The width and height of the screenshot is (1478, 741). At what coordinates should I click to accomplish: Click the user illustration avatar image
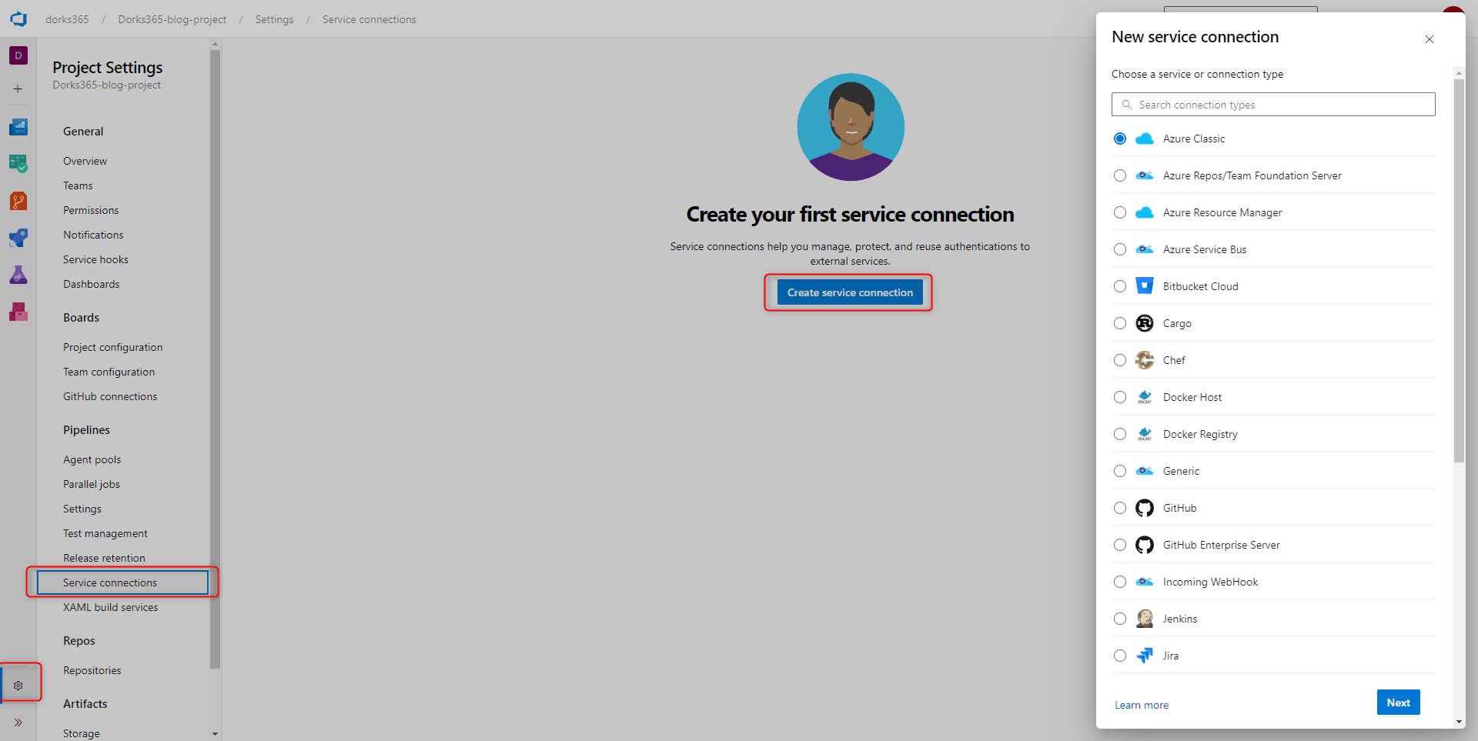click(x=851, y=127)
